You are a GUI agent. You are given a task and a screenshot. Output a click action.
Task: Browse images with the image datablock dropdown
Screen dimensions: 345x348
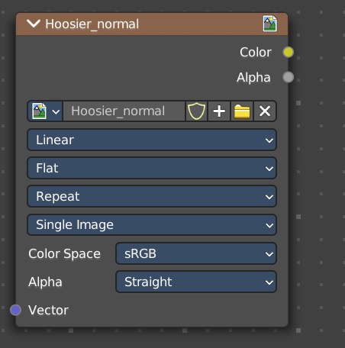click(45, 111)
